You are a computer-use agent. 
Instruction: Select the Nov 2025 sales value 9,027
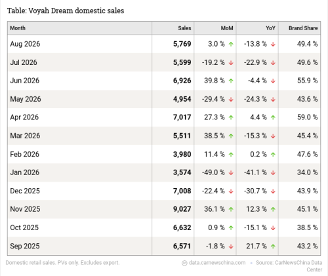coord(182,209)
